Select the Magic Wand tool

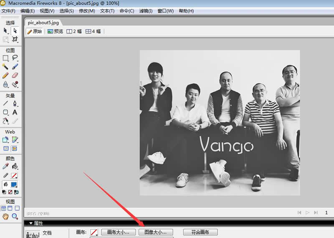[5, 66]
